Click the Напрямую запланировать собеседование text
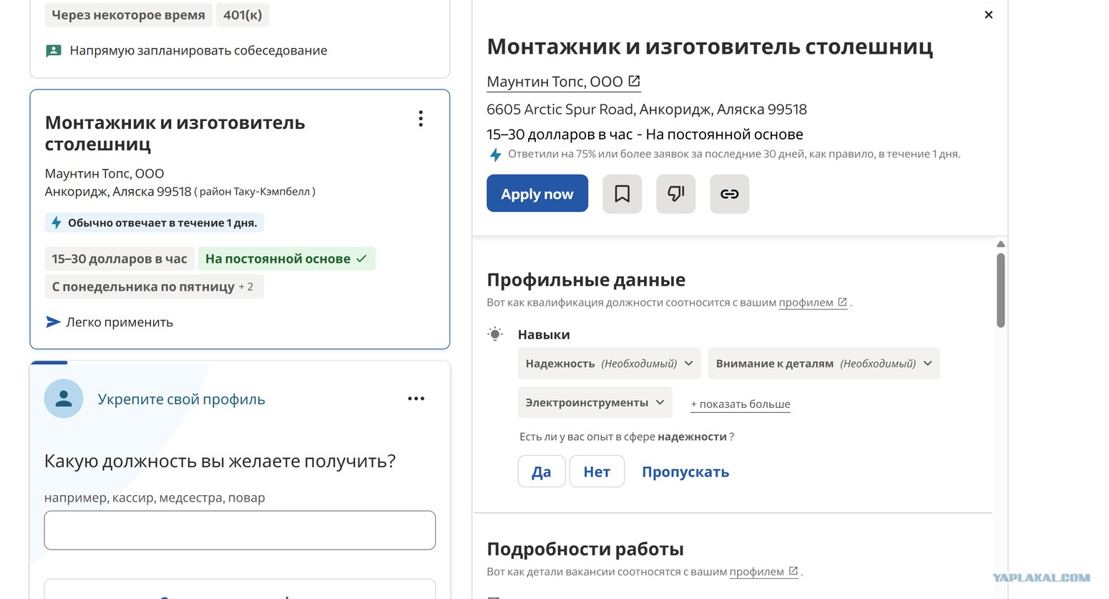1109x599 pixels. 198,51
